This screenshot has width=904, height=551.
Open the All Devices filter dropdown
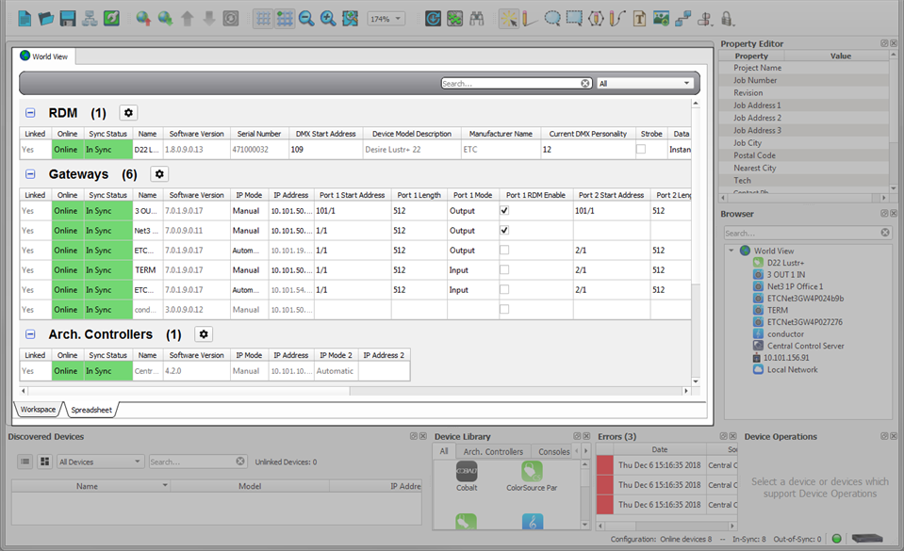[100, 462]
